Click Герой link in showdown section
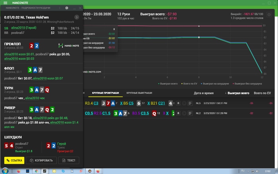The image size is (278, 174). point(62,144)
